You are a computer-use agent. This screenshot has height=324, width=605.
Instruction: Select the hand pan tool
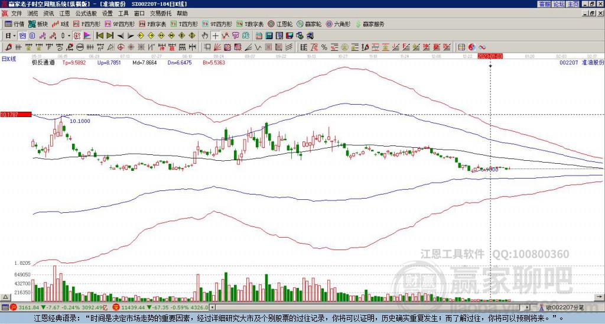(x=205, y=35)
